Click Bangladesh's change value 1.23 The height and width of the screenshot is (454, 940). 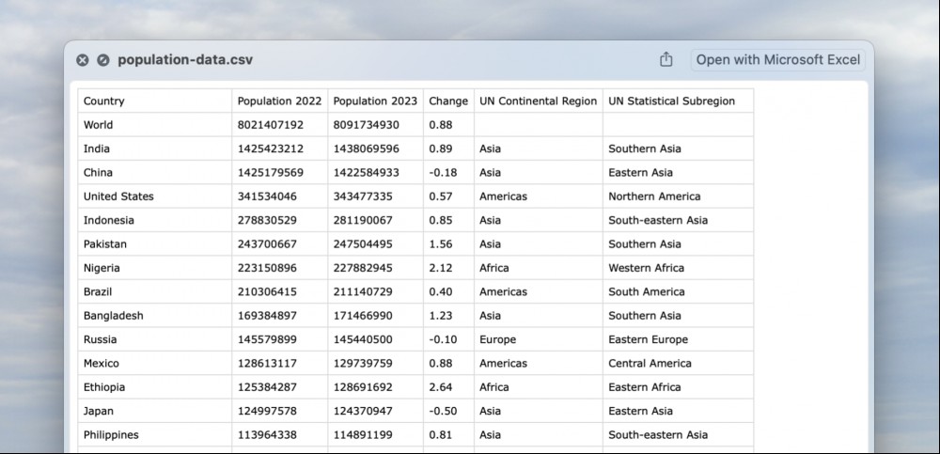(x=441, y=316)
